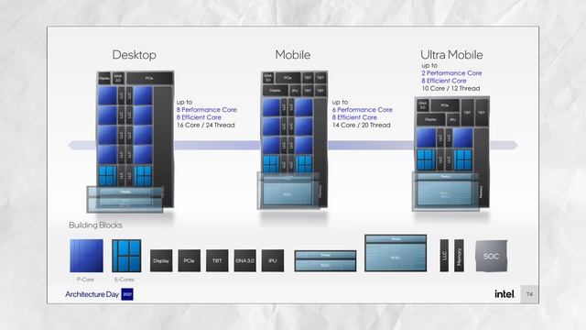Click the smaller graphics block in Building Blocks
This screenshot has height=330, width=586.
[x=325, y=260]
